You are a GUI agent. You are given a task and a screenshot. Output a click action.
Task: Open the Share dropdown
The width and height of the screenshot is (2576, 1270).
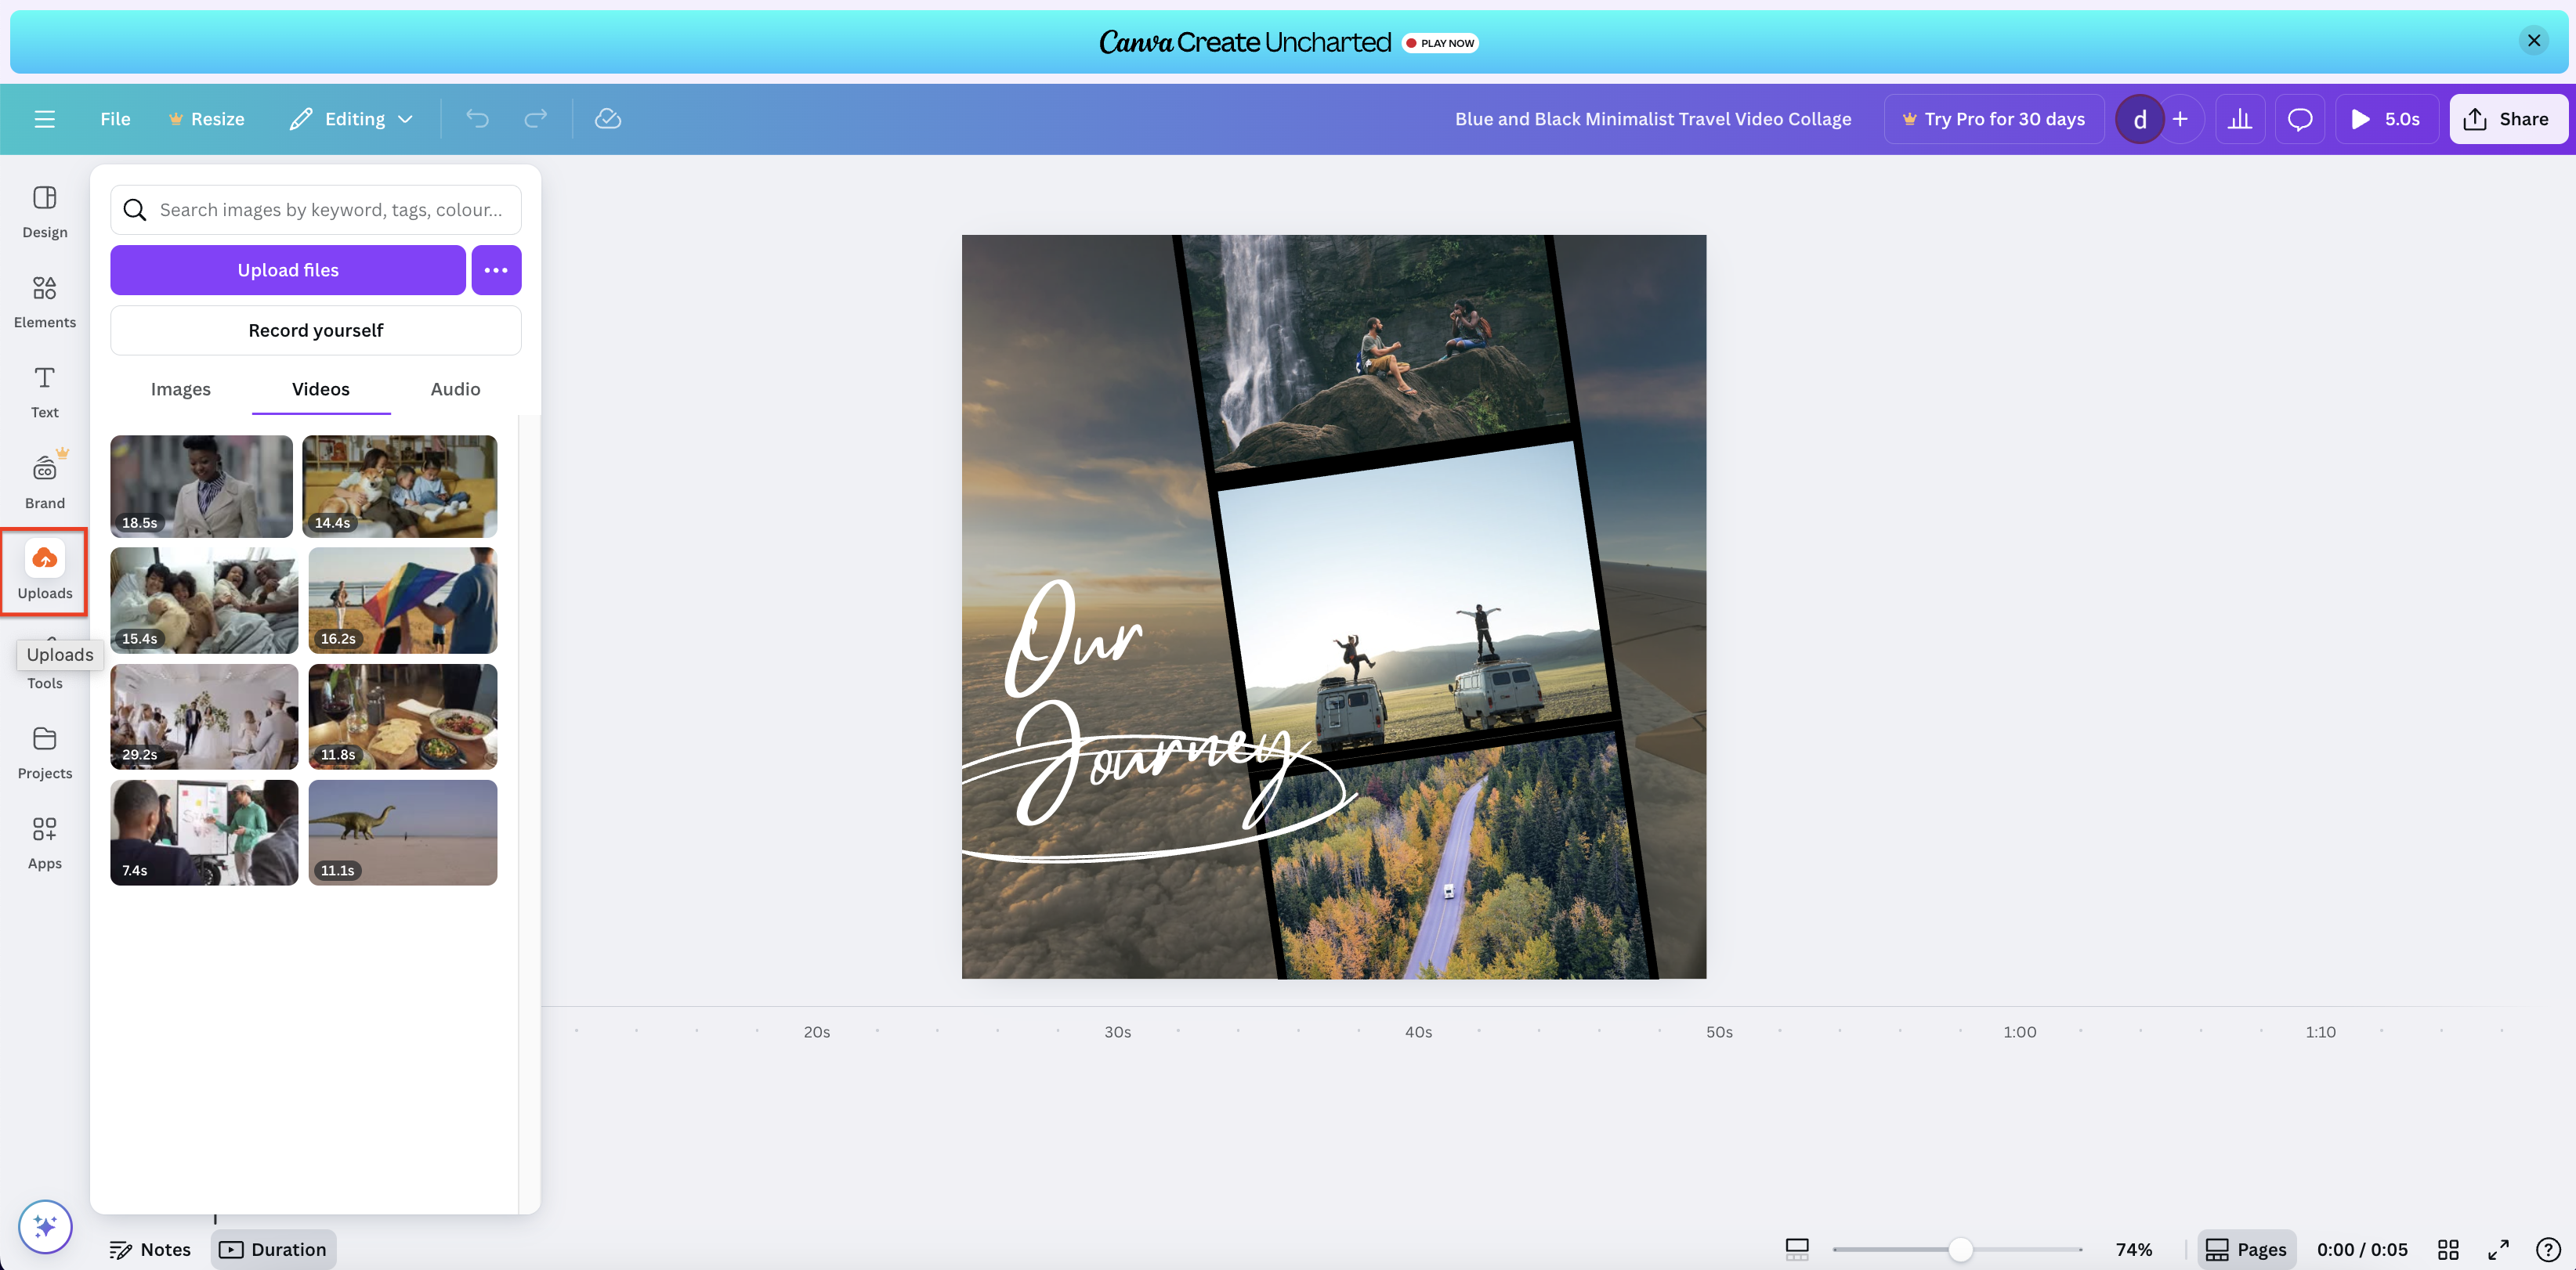(x=2506, y=119)
